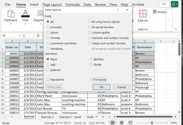Viewport: 183px width, 125px height.
Task: Click the horizontal scroll right arrow
Action: (175, 116)
